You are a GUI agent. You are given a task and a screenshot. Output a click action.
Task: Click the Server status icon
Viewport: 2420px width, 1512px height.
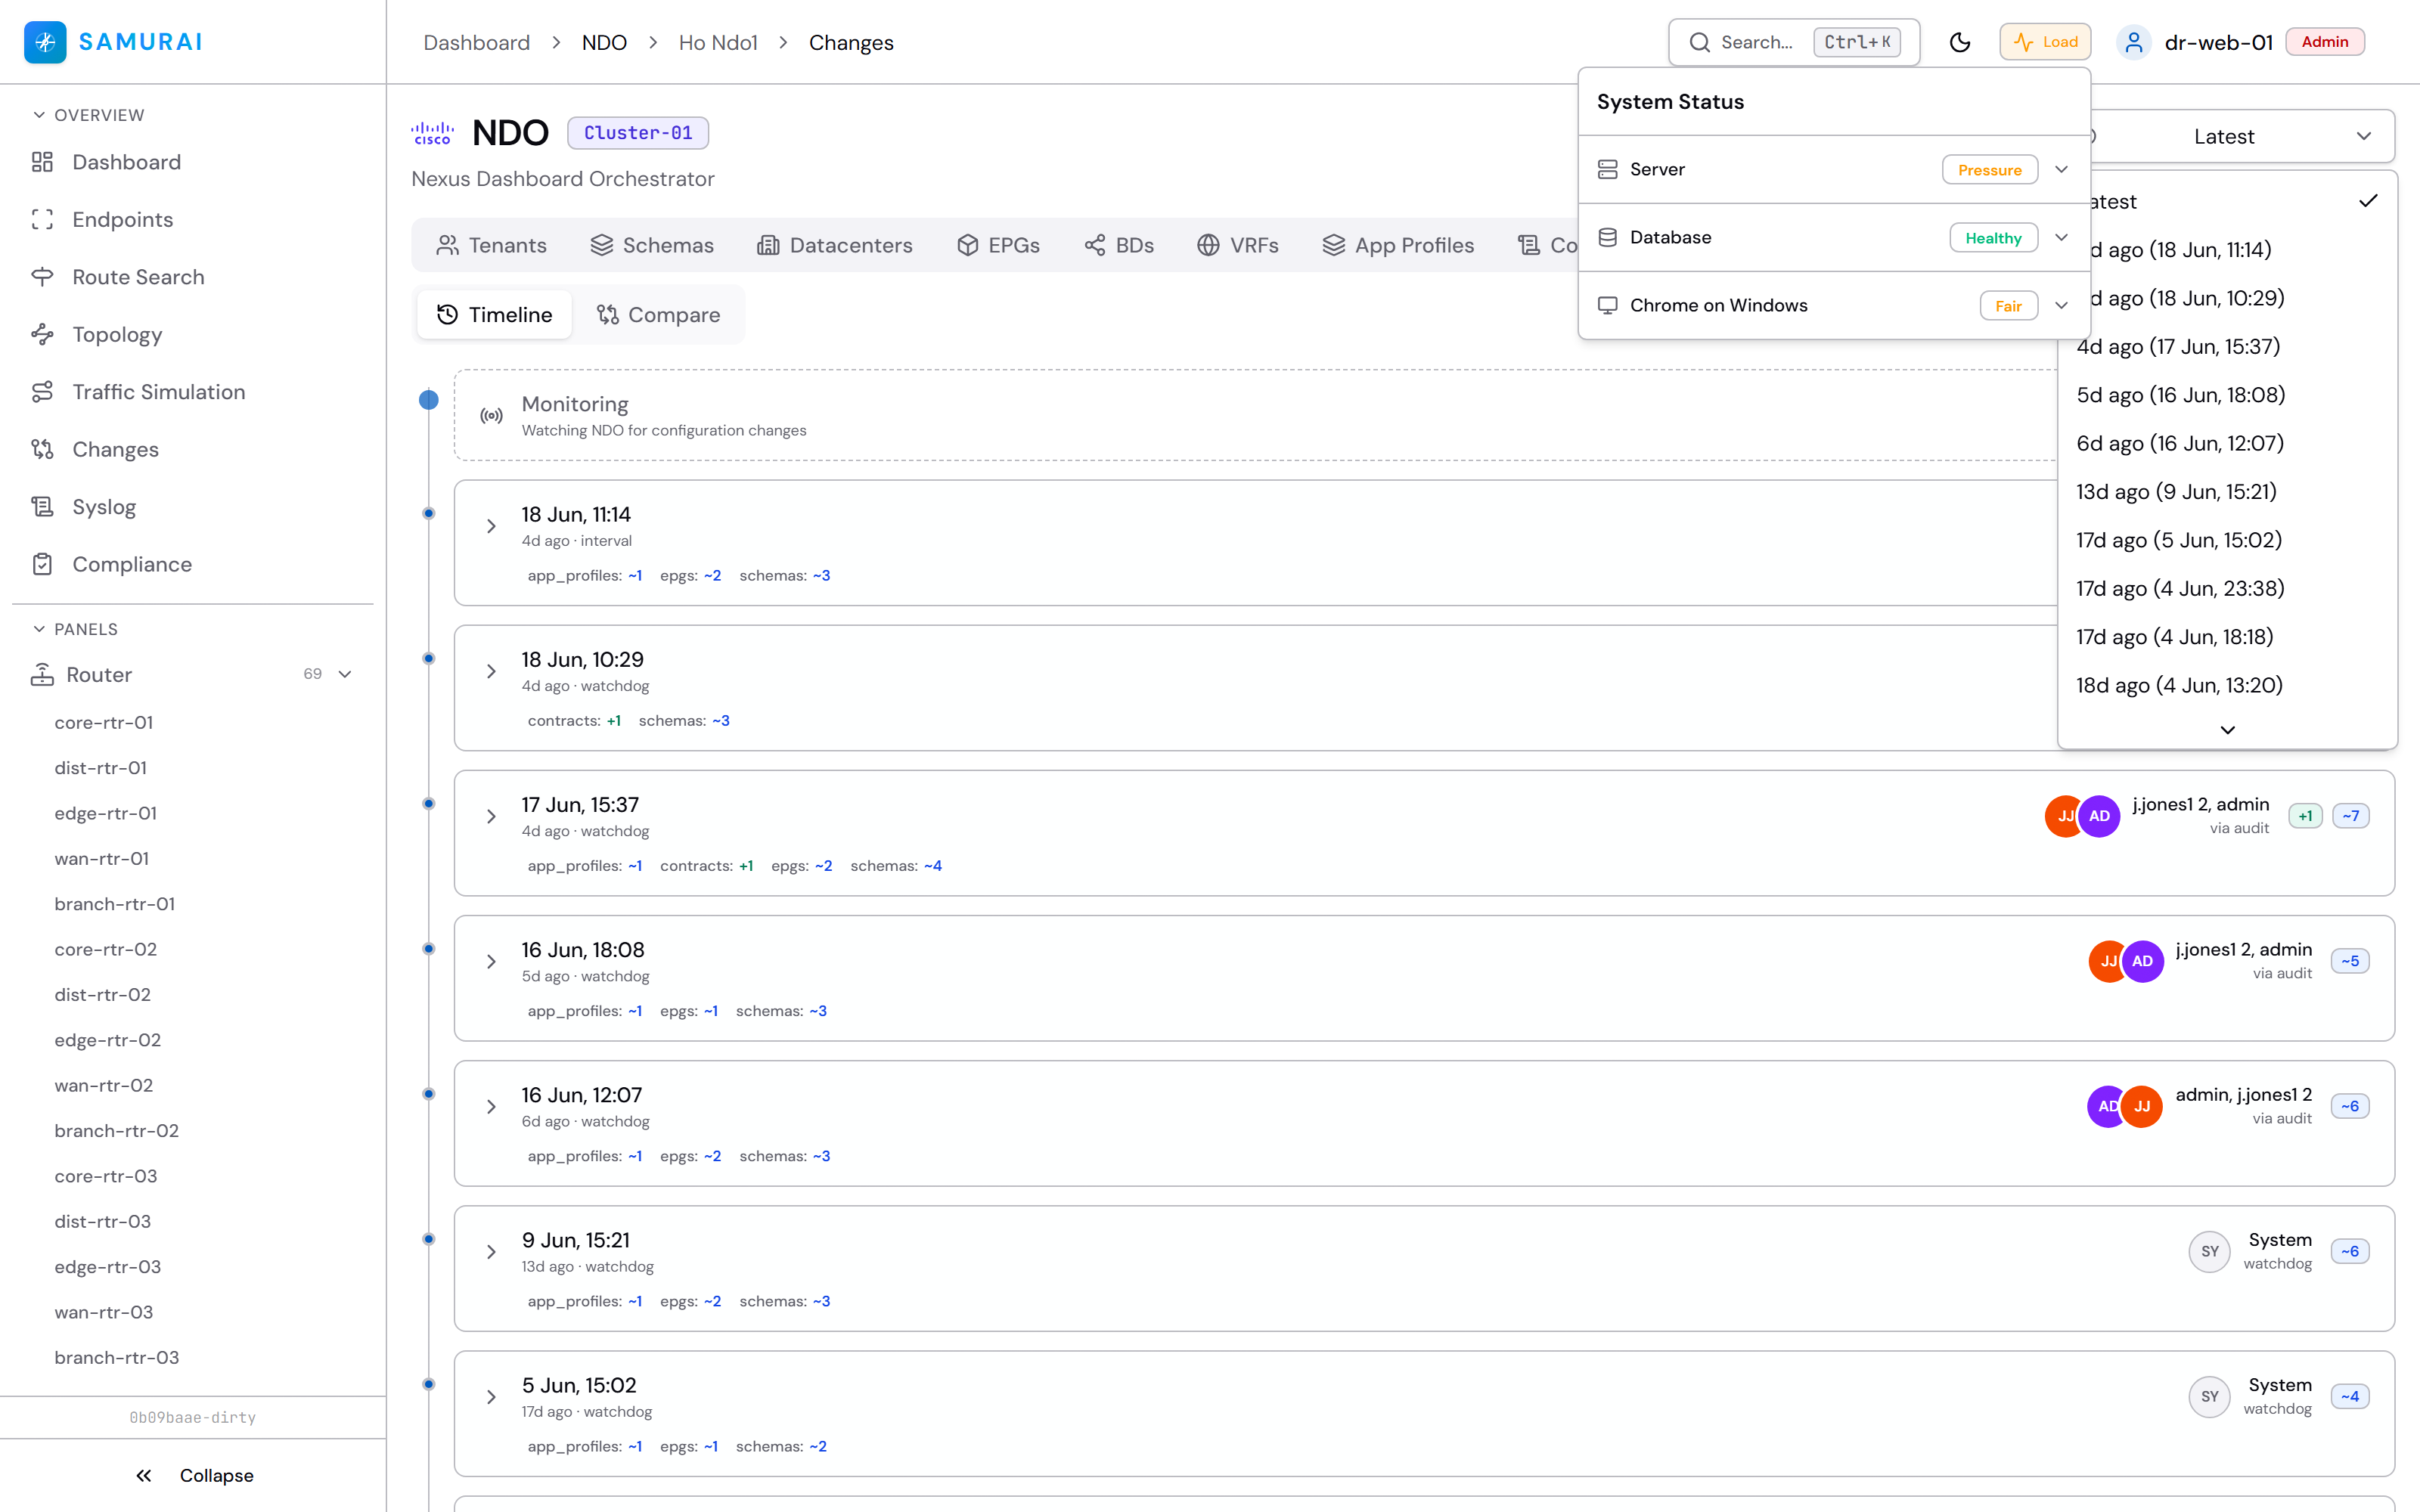pyautogui.click(x=1607, y=170)
